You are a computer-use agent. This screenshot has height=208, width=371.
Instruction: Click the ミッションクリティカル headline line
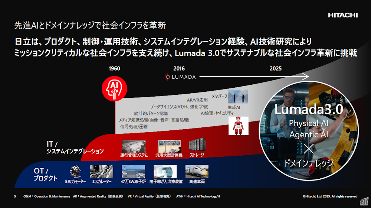click(x=185, y=53)
